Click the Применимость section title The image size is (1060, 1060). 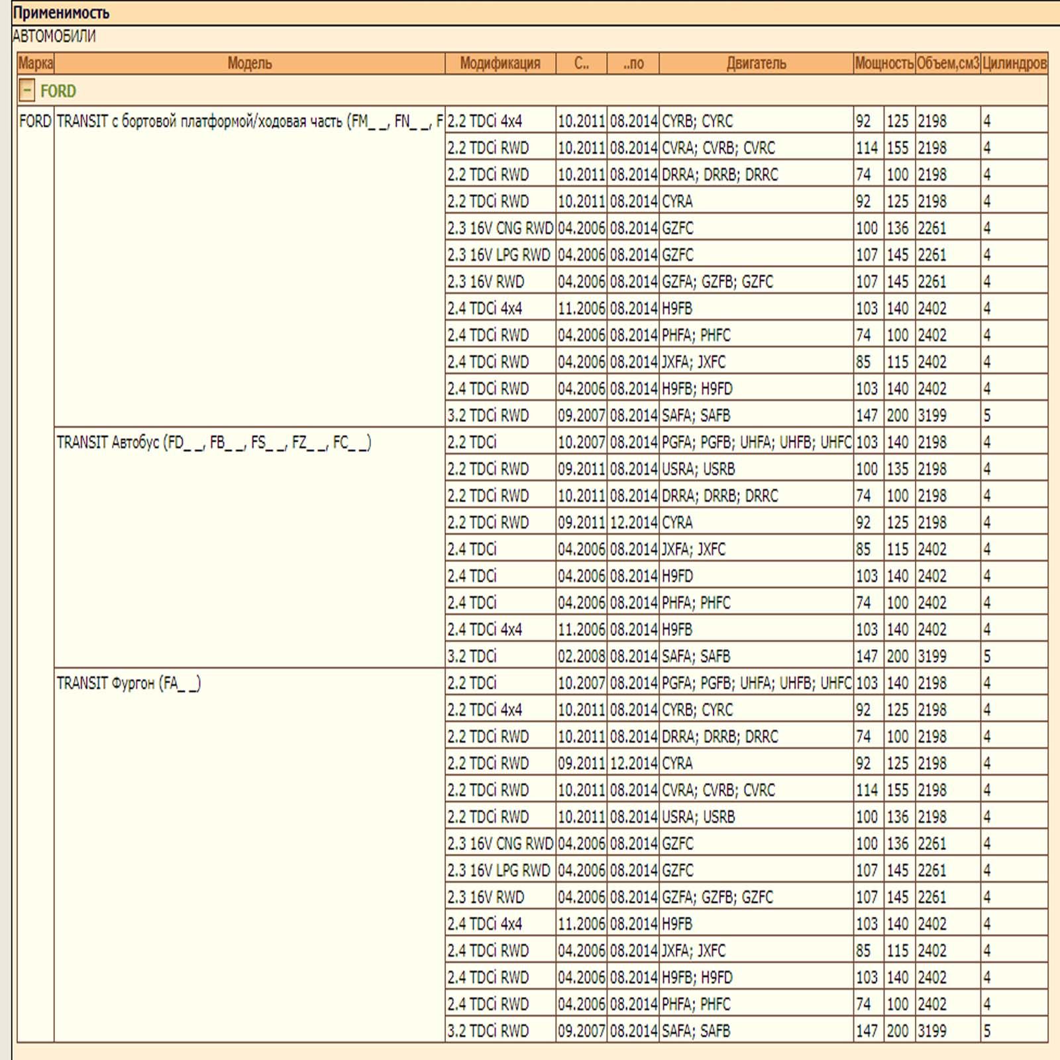click(x=61, y=13)
